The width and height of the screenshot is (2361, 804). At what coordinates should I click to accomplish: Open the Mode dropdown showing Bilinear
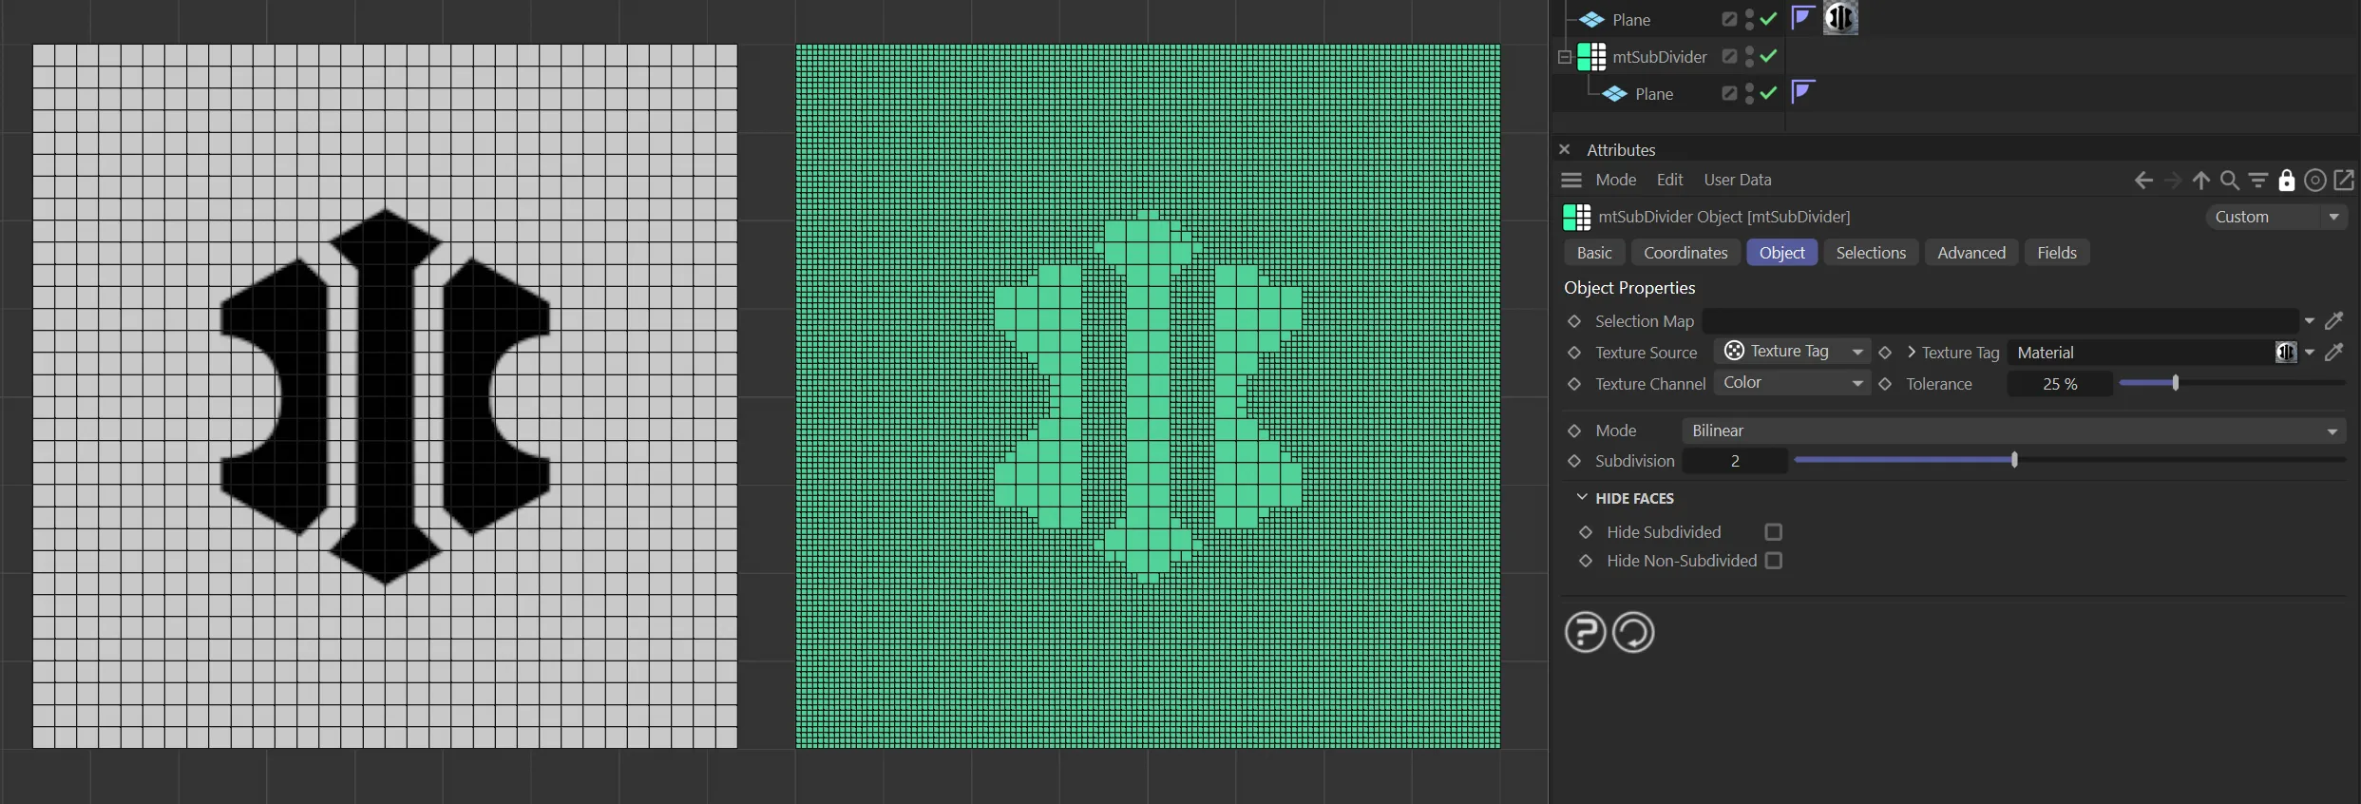[x=2012, y=431]
